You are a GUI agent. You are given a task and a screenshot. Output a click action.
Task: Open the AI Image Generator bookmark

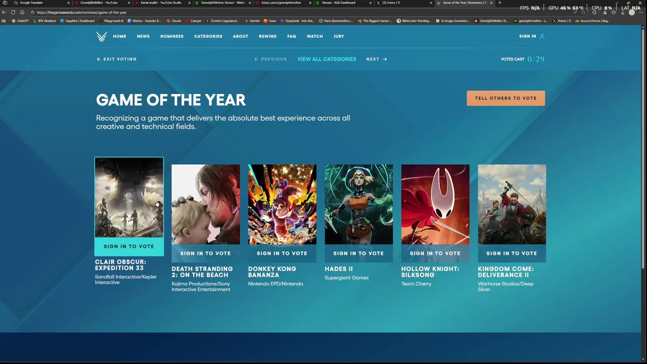click(453, 21)
